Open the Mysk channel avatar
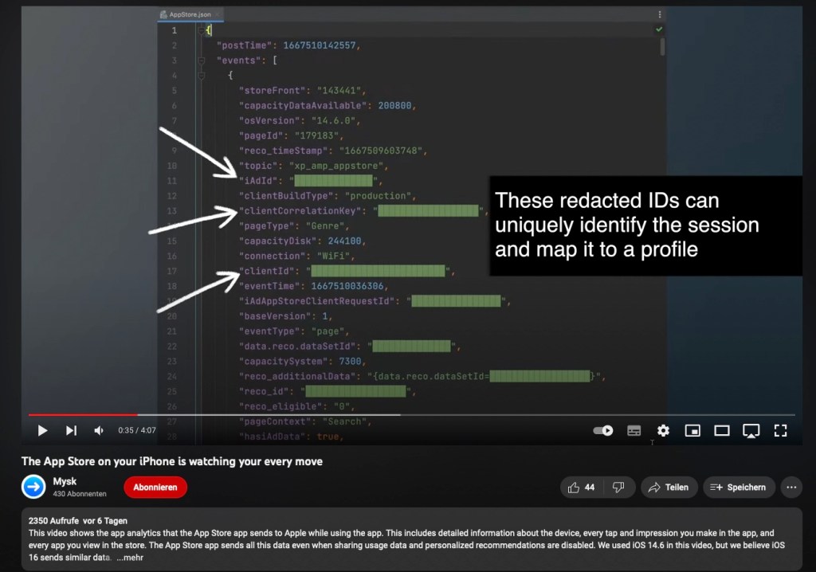816x572 pixels. 33,488
